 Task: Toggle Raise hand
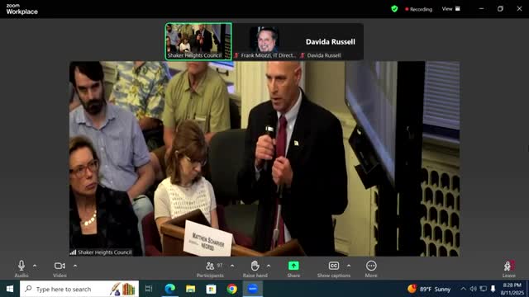click(x=255, y=269)
